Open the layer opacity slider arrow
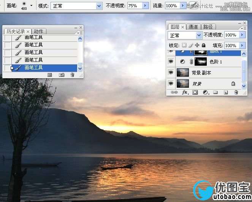 click(x=242, y=35)
